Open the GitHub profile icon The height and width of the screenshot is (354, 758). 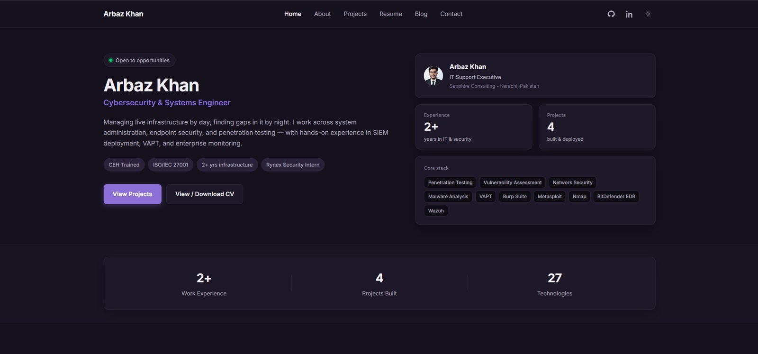click(611, 14)
